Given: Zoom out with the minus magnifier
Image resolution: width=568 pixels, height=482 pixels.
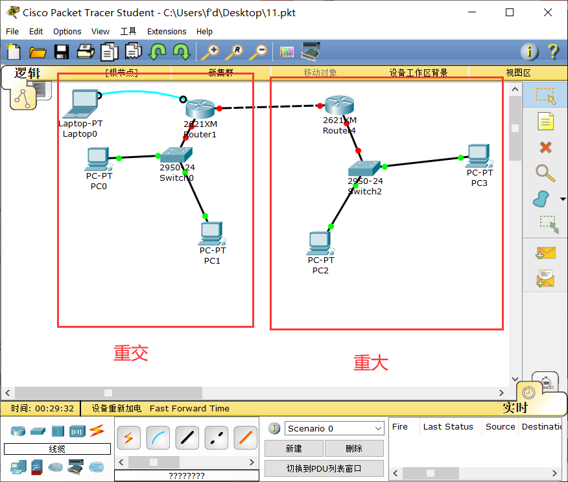Looking at the screenshot, I should point(258,52).
